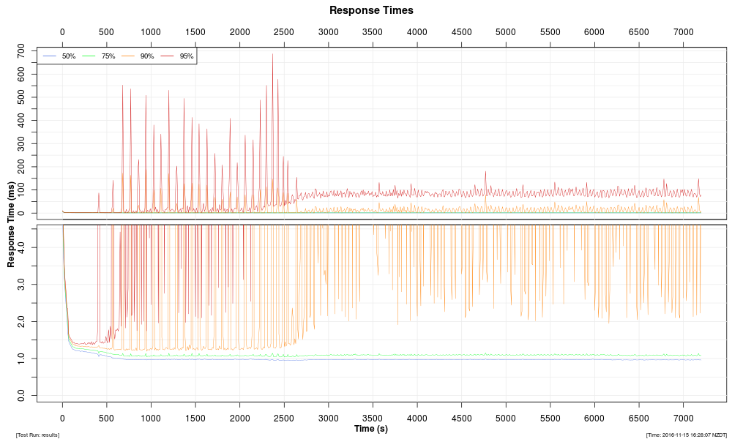732x439 pixels.
Task: Click the 3000 tick on top axis
Action: tap(329, 32)
